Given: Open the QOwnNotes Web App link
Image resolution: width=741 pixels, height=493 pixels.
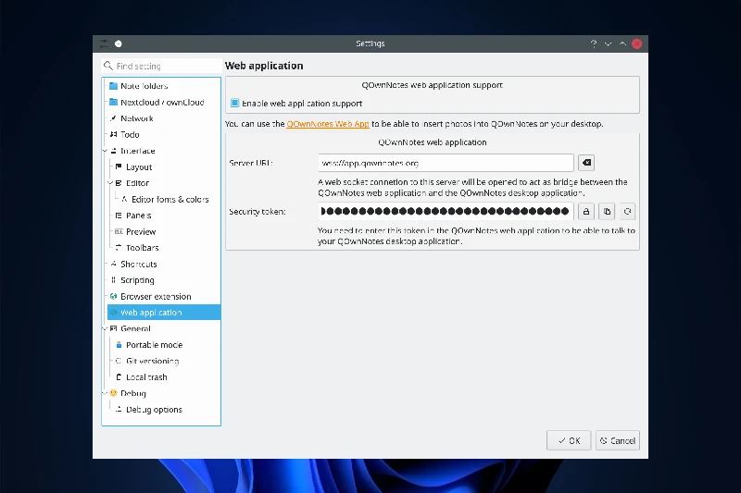Looking at the screenshot, I should tap(328, 124).
